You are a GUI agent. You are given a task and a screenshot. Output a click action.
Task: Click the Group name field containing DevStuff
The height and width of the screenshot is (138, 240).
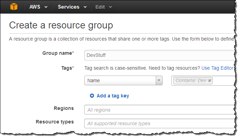point(160,55)
